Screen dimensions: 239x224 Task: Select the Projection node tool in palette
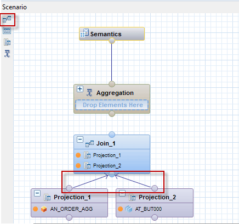click(7, 42)
